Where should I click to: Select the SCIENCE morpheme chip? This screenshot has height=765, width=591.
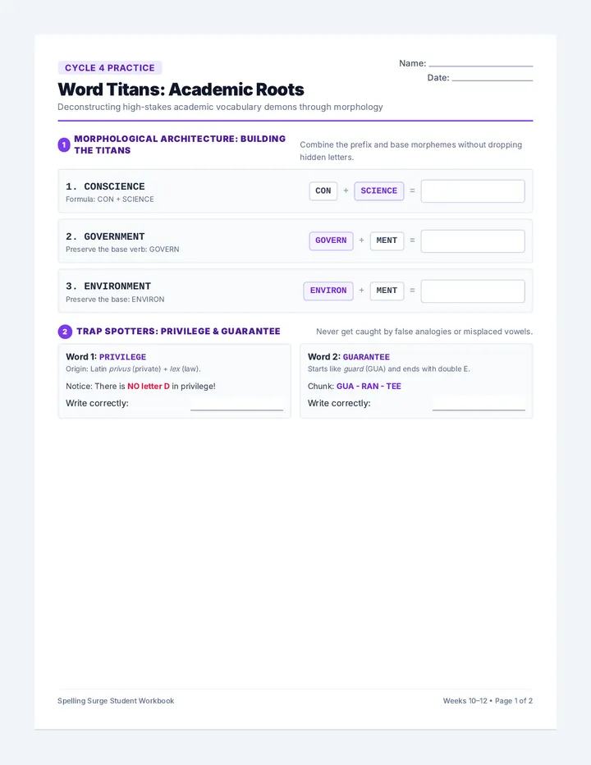tap(378, 190)
